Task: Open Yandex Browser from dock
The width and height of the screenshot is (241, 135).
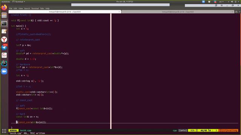Action: (x=4, y=39)
